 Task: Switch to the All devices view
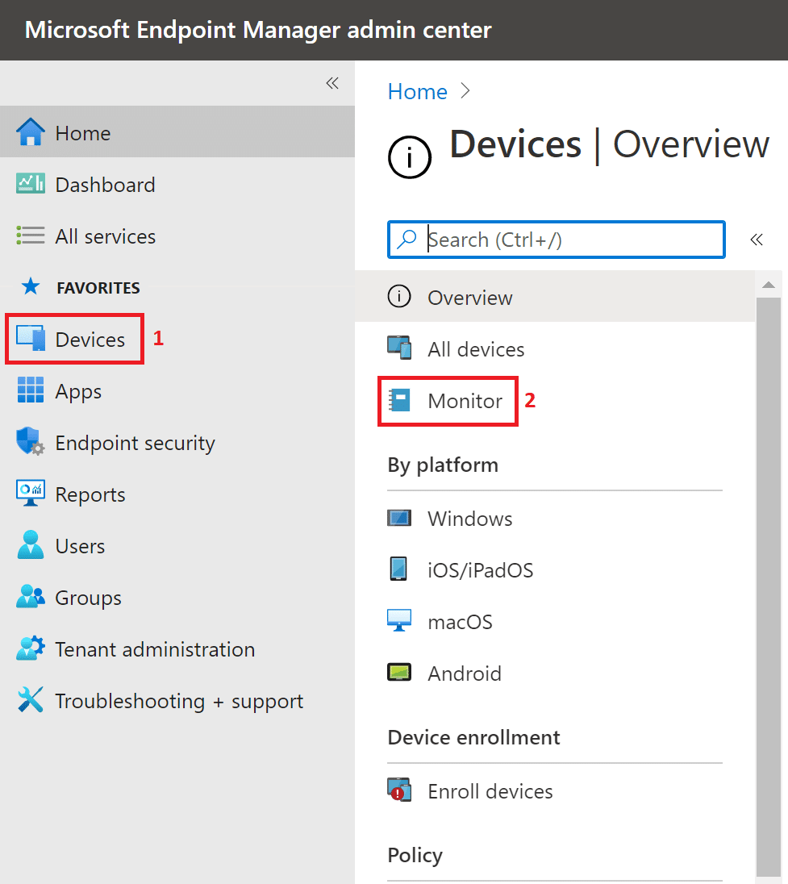pyautogui.click(x=475, y=349)
